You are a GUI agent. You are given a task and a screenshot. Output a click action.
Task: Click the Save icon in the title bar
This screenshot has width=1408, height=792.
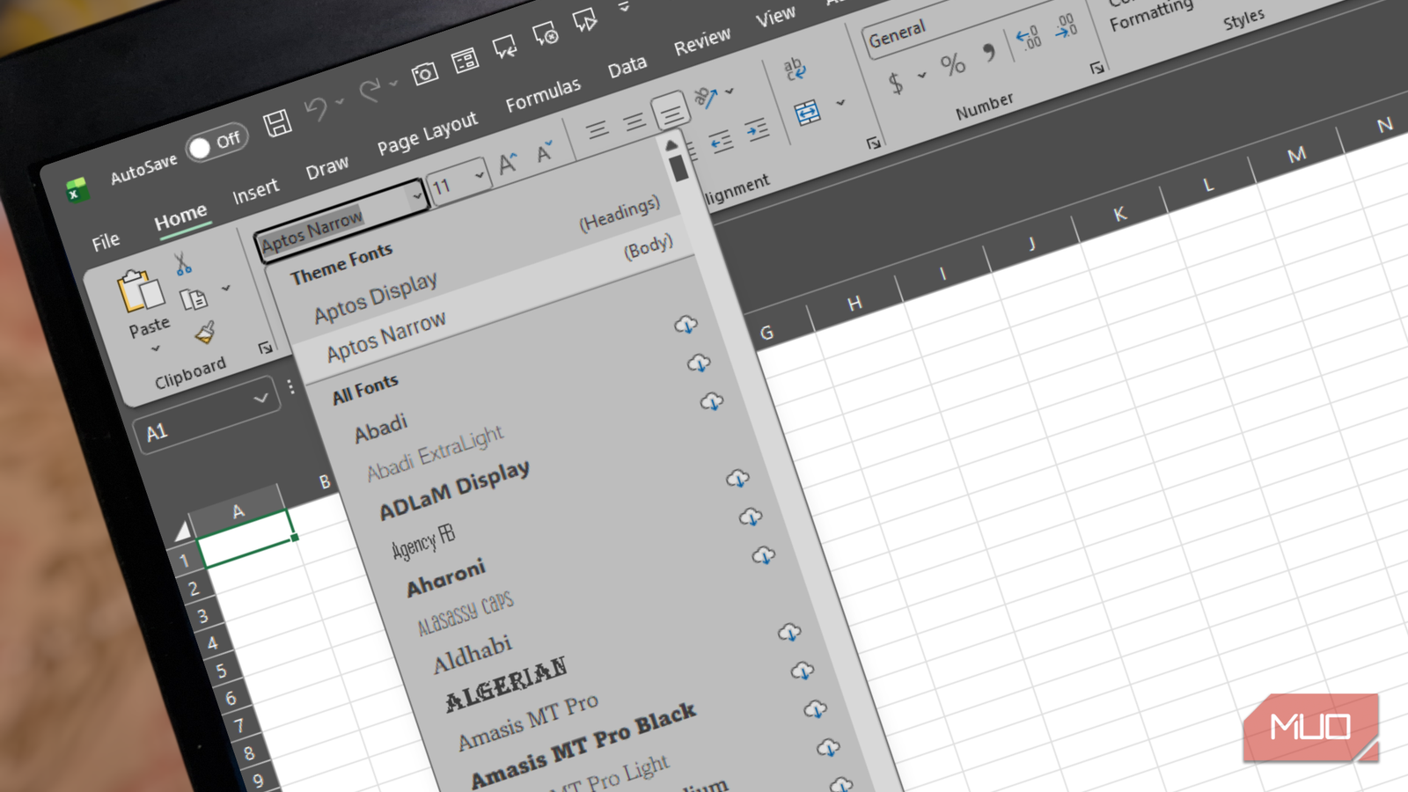[277, 123]
